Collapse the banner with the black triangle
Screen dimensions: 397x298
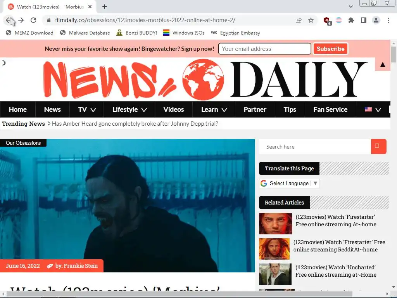383,65
